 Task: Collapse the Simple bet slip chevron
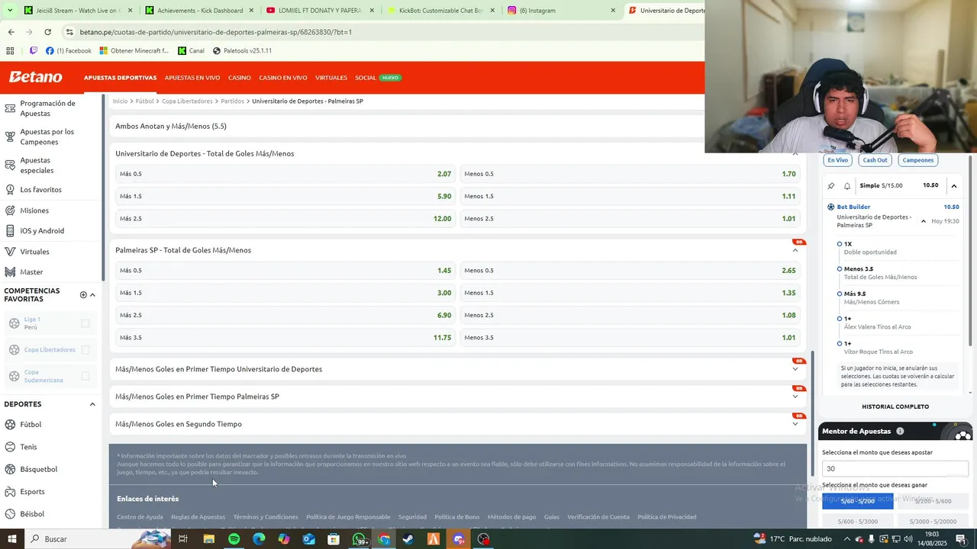click(x=953, y=185)
